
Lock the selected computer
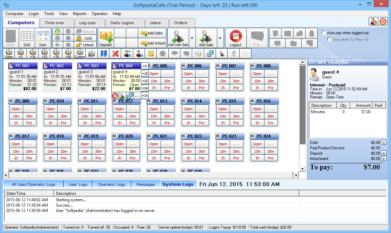point(85,38)
